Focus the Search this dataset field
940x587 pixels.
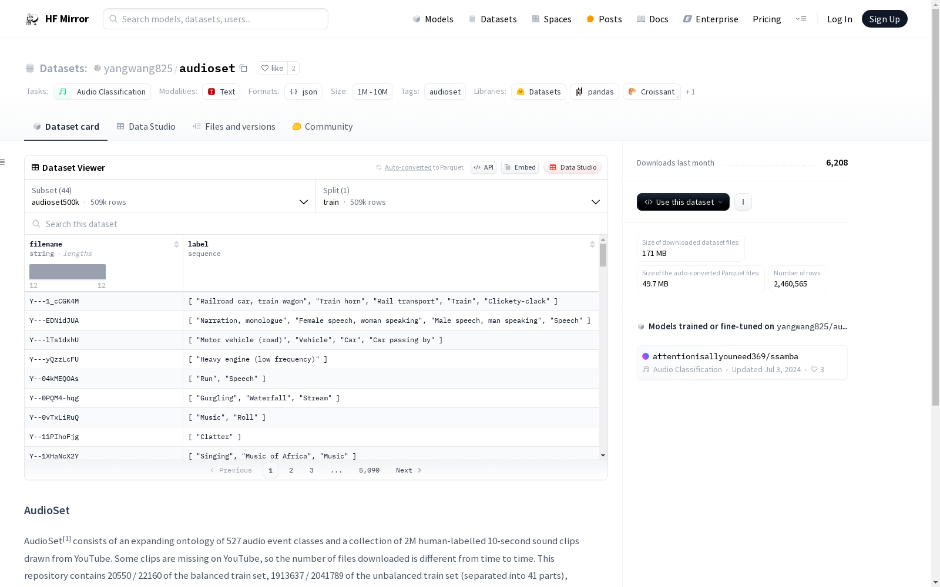[x=316, y=224]
